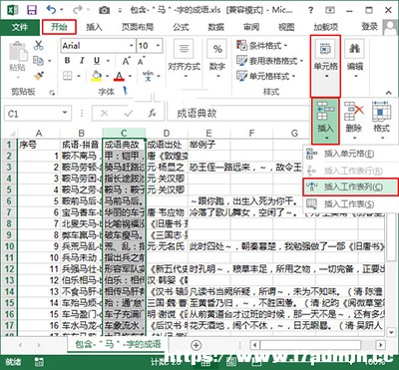Viewport: 399px width, 370px height.
Task: Click the 格式 format cells button
Action: coord(381,121)
